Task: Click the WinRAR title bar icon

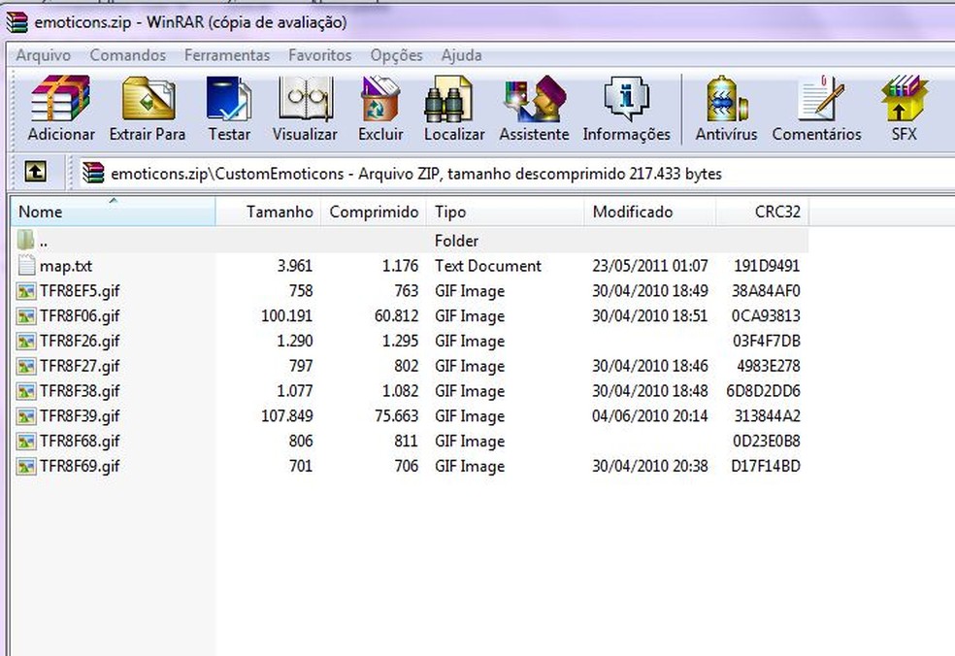Action: pos(17,22)
